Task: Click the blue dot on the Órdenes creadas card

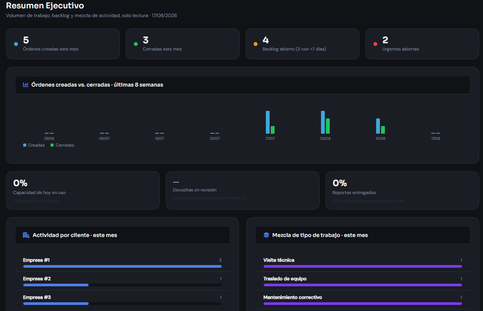Action: (x=16, y=44)
